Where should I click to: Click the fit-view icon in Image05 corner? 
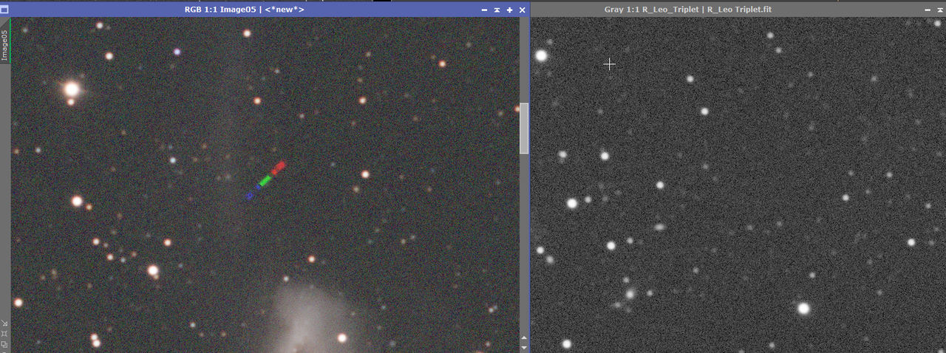(x=4, y=334)
